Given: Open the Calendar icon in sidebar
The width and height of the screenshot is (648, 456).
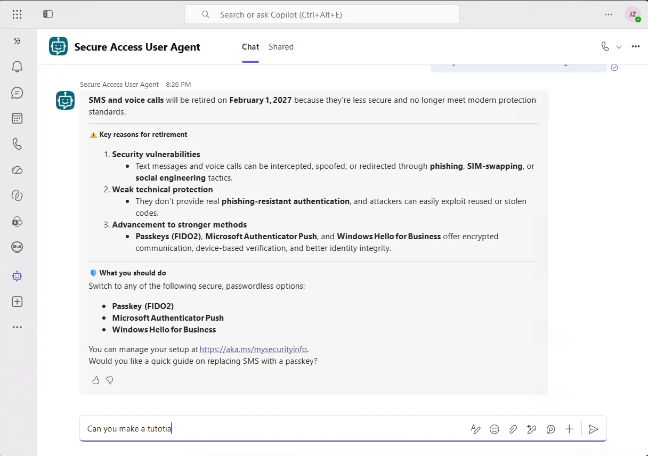Looking at the screenshot, I should (x=17, y=118).
